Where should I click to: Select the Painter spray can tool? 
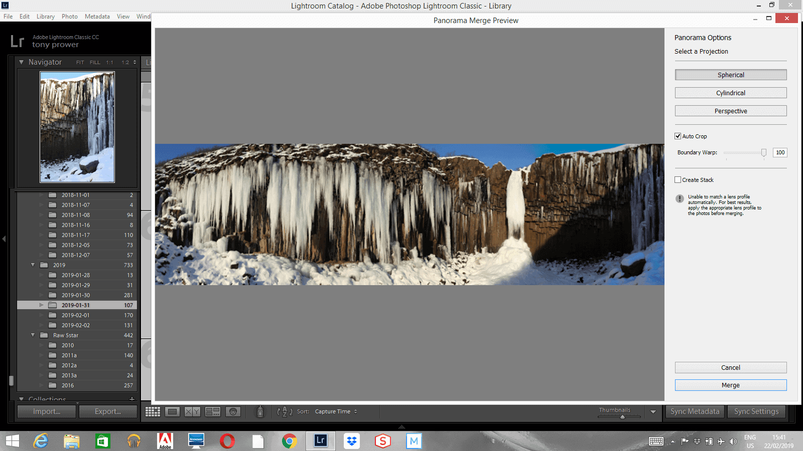click(x=260, y=411)
